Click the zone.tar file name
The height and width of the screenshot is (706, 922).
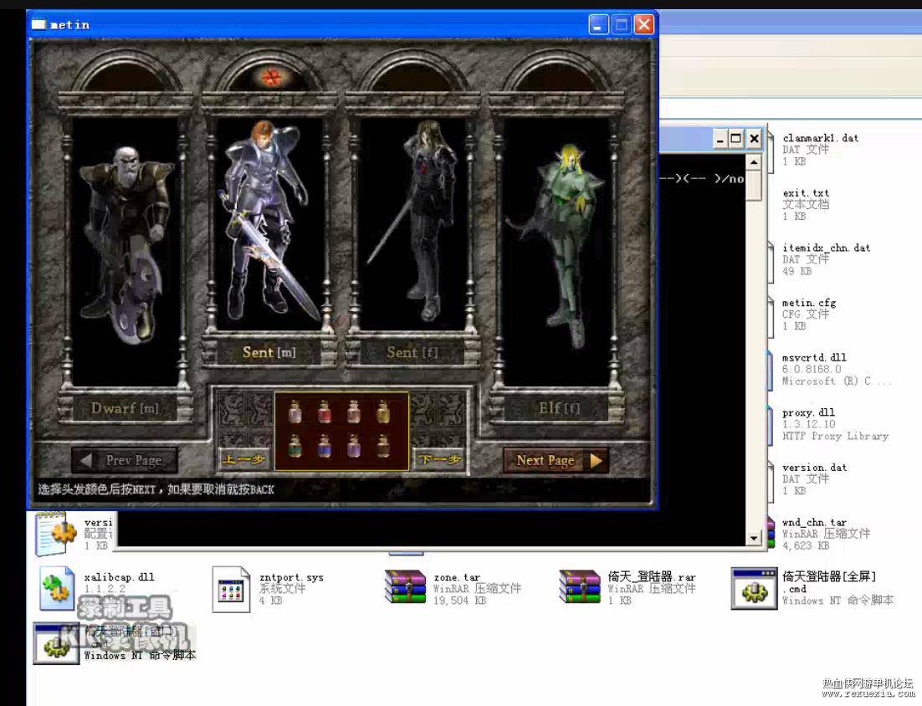(x=457, y=578)
